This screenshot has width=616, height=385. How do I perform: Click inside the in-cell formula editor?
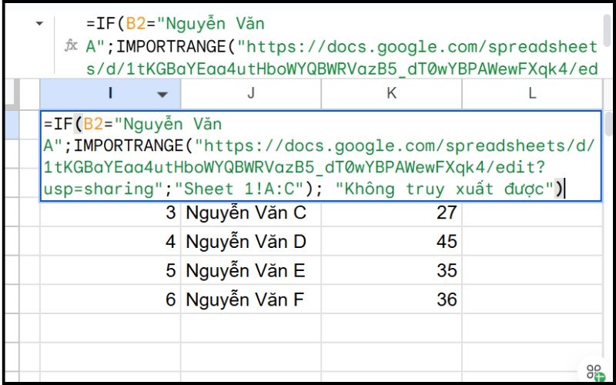pyautogui.click(x=320, y=156)
